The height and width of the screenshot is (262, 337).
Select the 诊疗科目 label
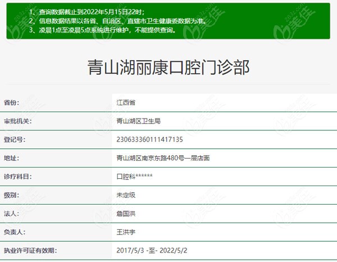coord(19,177)
